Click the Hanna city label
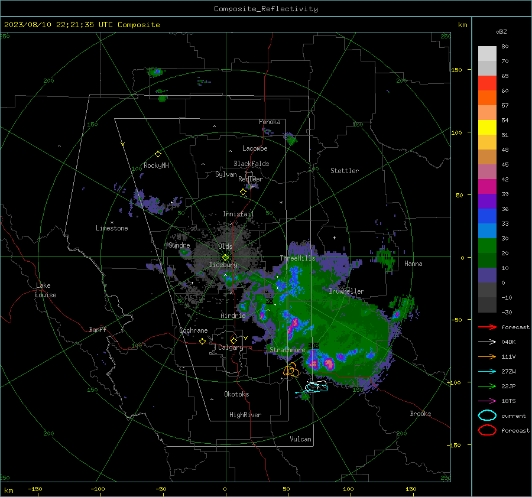This screenshot has width=532, height=497. tap(413, 264)
